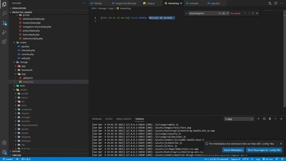Open dashboard.blade.php in explorer
This screenshot has width=286, height=161.
point(34,19)
